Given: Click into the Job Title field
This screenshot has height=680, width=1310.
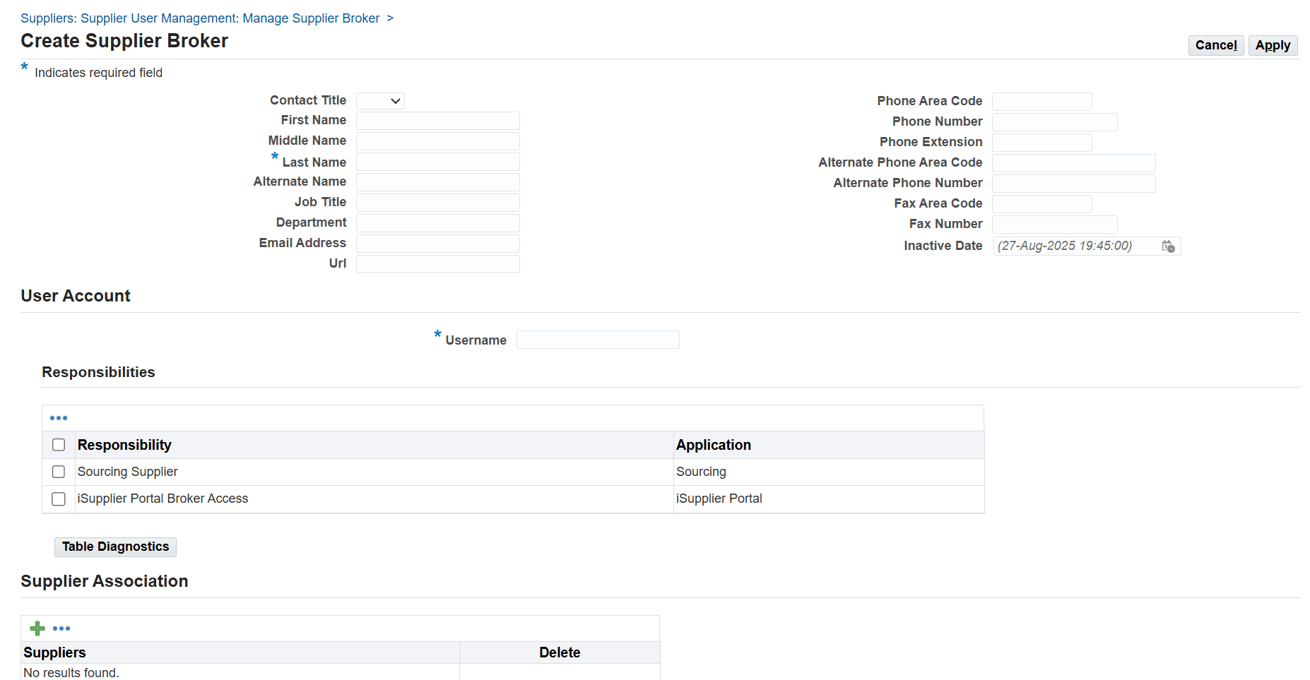Looking at the screenshot, I should click(x=437, y=202).
